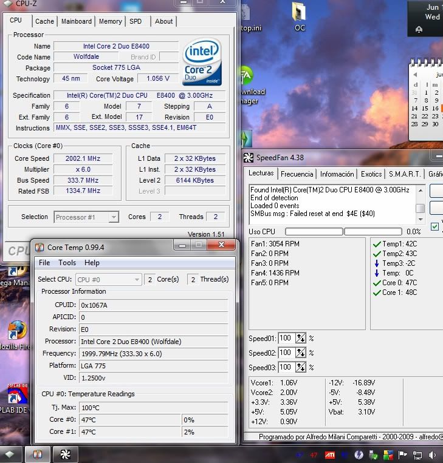Click the Speed02 percentage input field
The image size is (443, 463).
287,353
